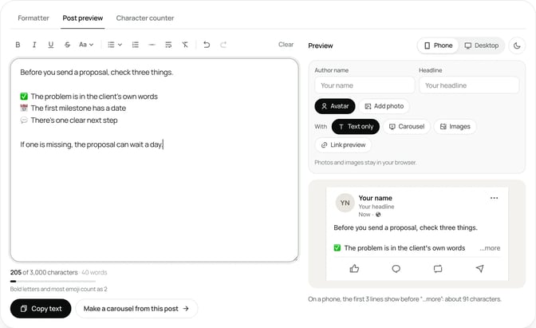Choose the Text only post type
This screenshot has width=536, height=328.
coord(356,127)
